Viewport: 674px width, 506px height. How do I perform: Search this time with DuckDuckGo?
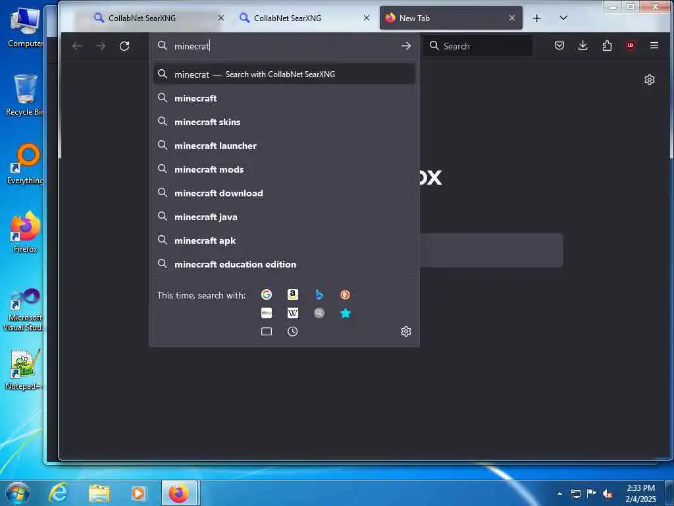[x=345, y=295]
